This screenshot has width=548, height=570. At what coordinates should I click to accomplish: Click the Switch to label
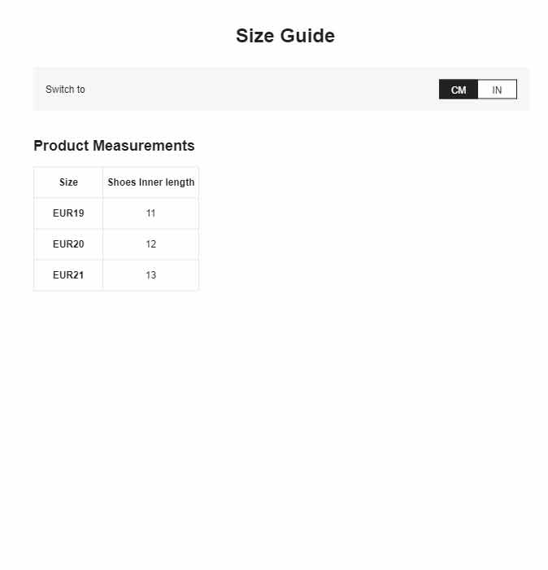point(65,90)
